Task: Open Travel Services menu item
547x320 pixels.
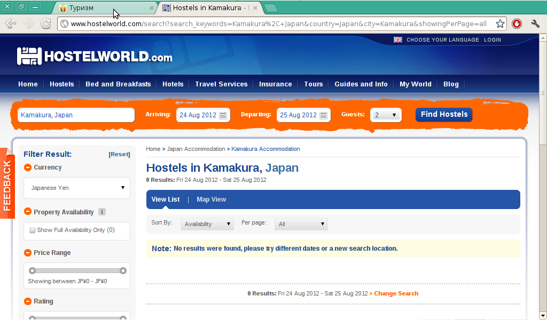Action: pos(221,84)
